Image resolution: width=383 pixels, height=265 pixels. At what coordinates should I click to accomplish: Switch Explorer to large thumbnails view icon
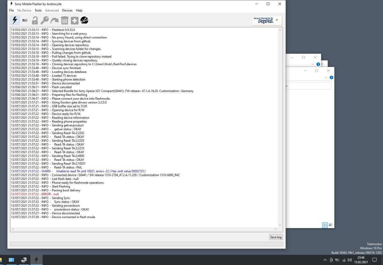331,225
